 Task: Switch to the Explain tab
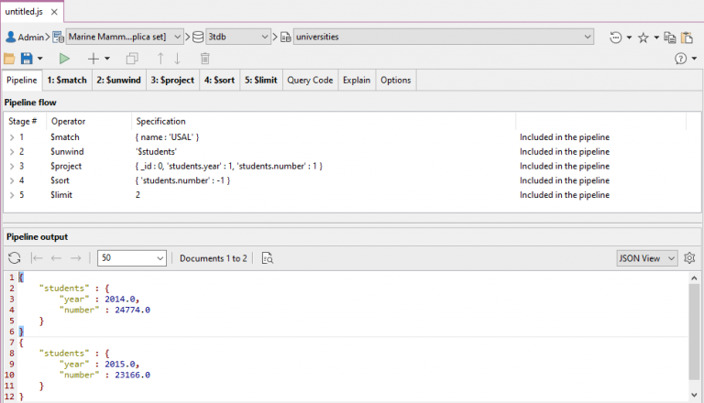pos(357,80)
